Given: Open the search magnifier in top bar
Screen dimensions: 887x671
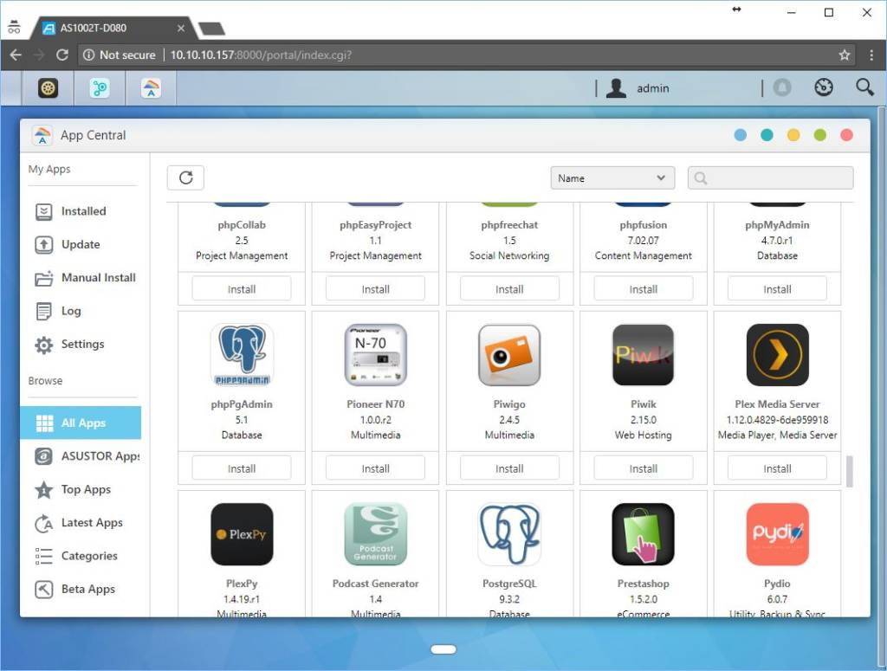Looking at the screenshot, I should point(864,87).
